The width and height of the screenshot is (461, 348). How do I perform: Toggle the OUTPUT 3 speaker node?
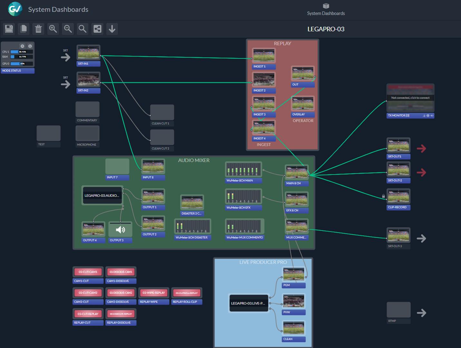point(120,230)
